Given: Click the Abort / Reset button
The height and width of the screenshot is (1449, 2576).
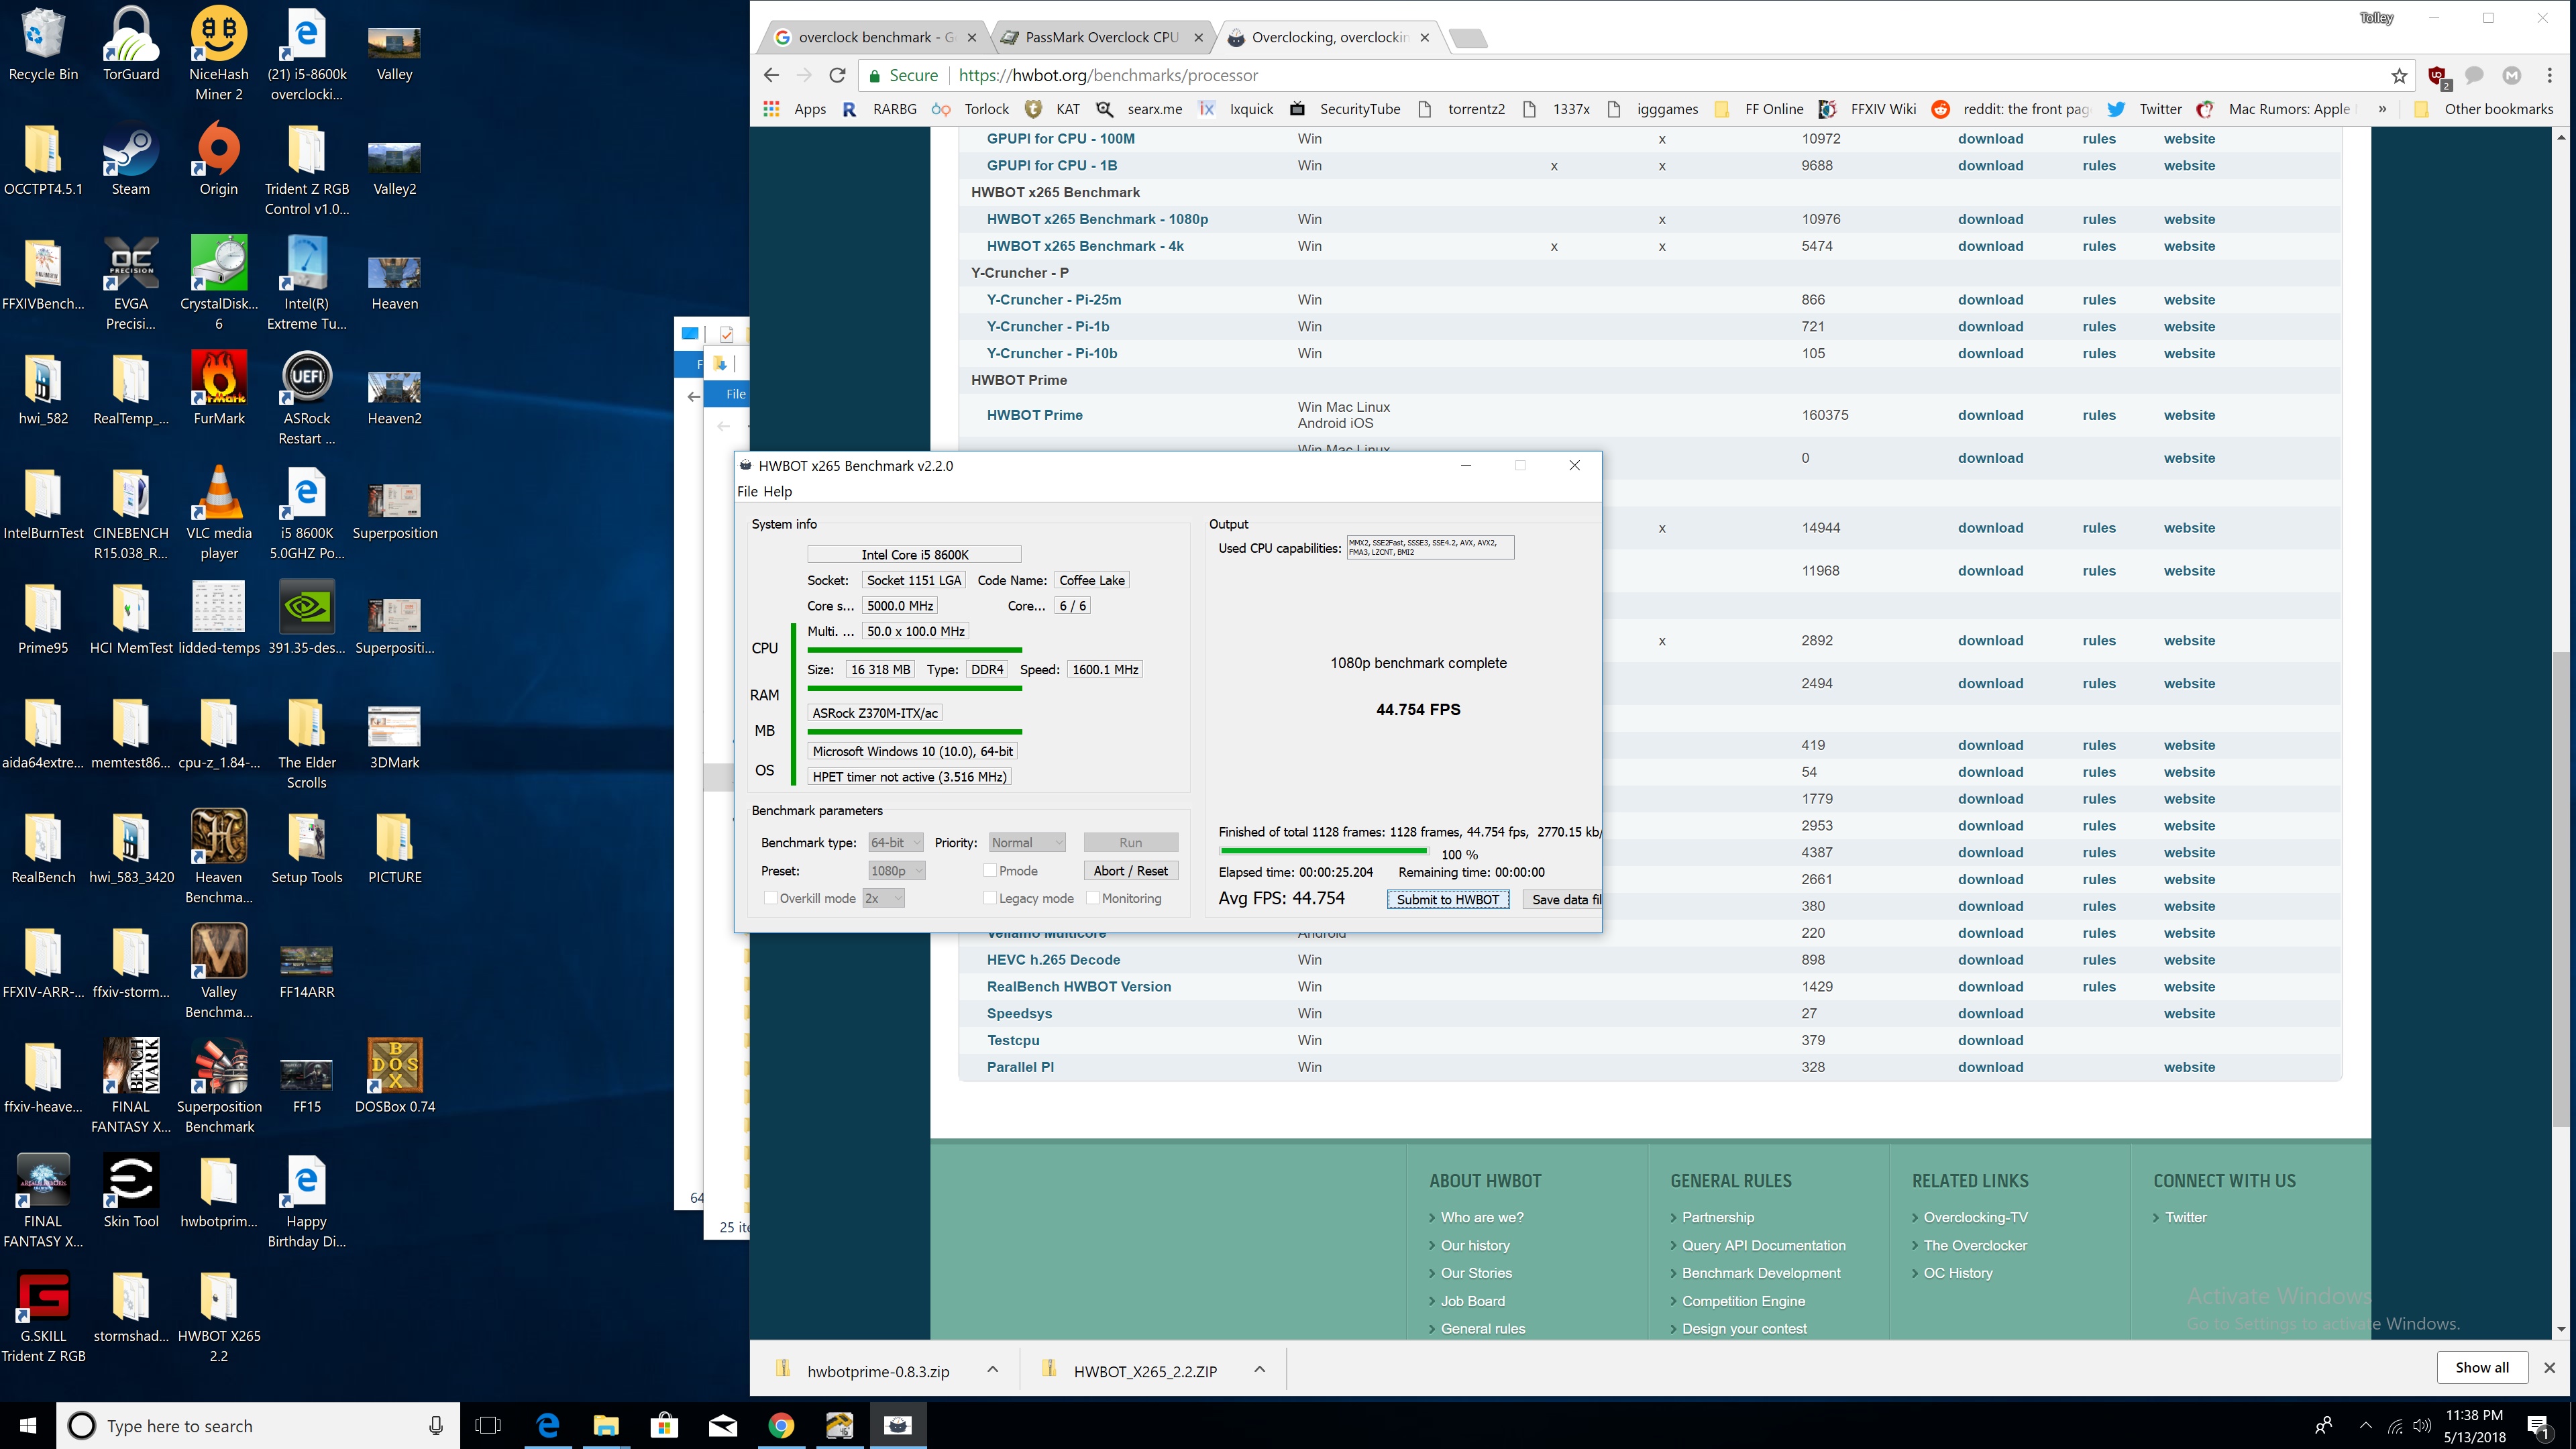Looking at the screenshot, I should point(1130,871).
